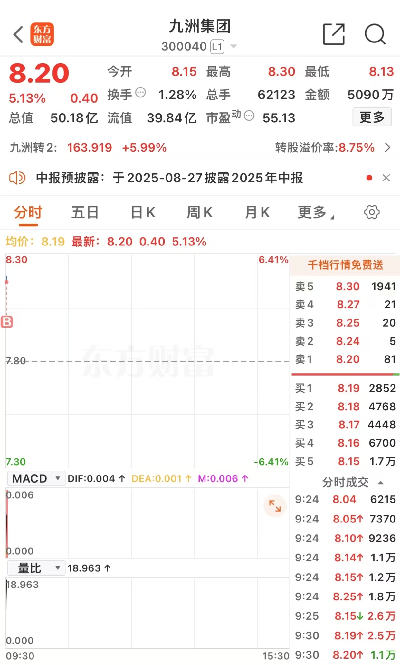Open the search magnifier icon
Image resolution: width=400 pixels, height=665 pixels.
coord(375,34)
